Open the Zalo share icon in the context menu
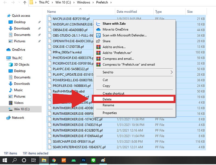Viewport: 216px width, 165px height. click(98, 23)
